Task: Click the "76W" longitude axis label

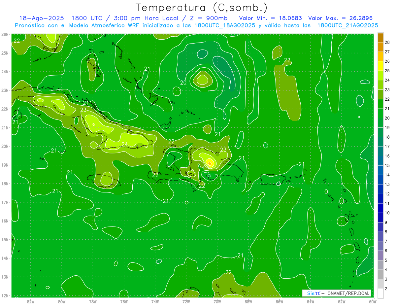Action: click(124, 301)
